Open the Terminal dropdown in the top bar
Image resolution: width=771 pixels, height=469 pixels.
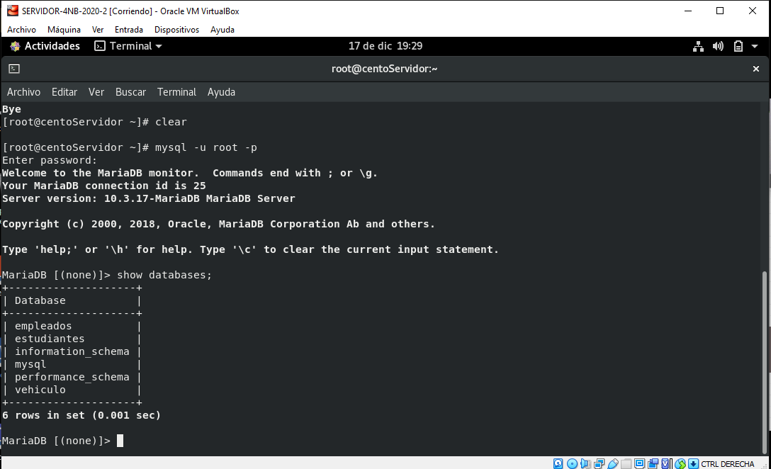click(x=128, y=46)
